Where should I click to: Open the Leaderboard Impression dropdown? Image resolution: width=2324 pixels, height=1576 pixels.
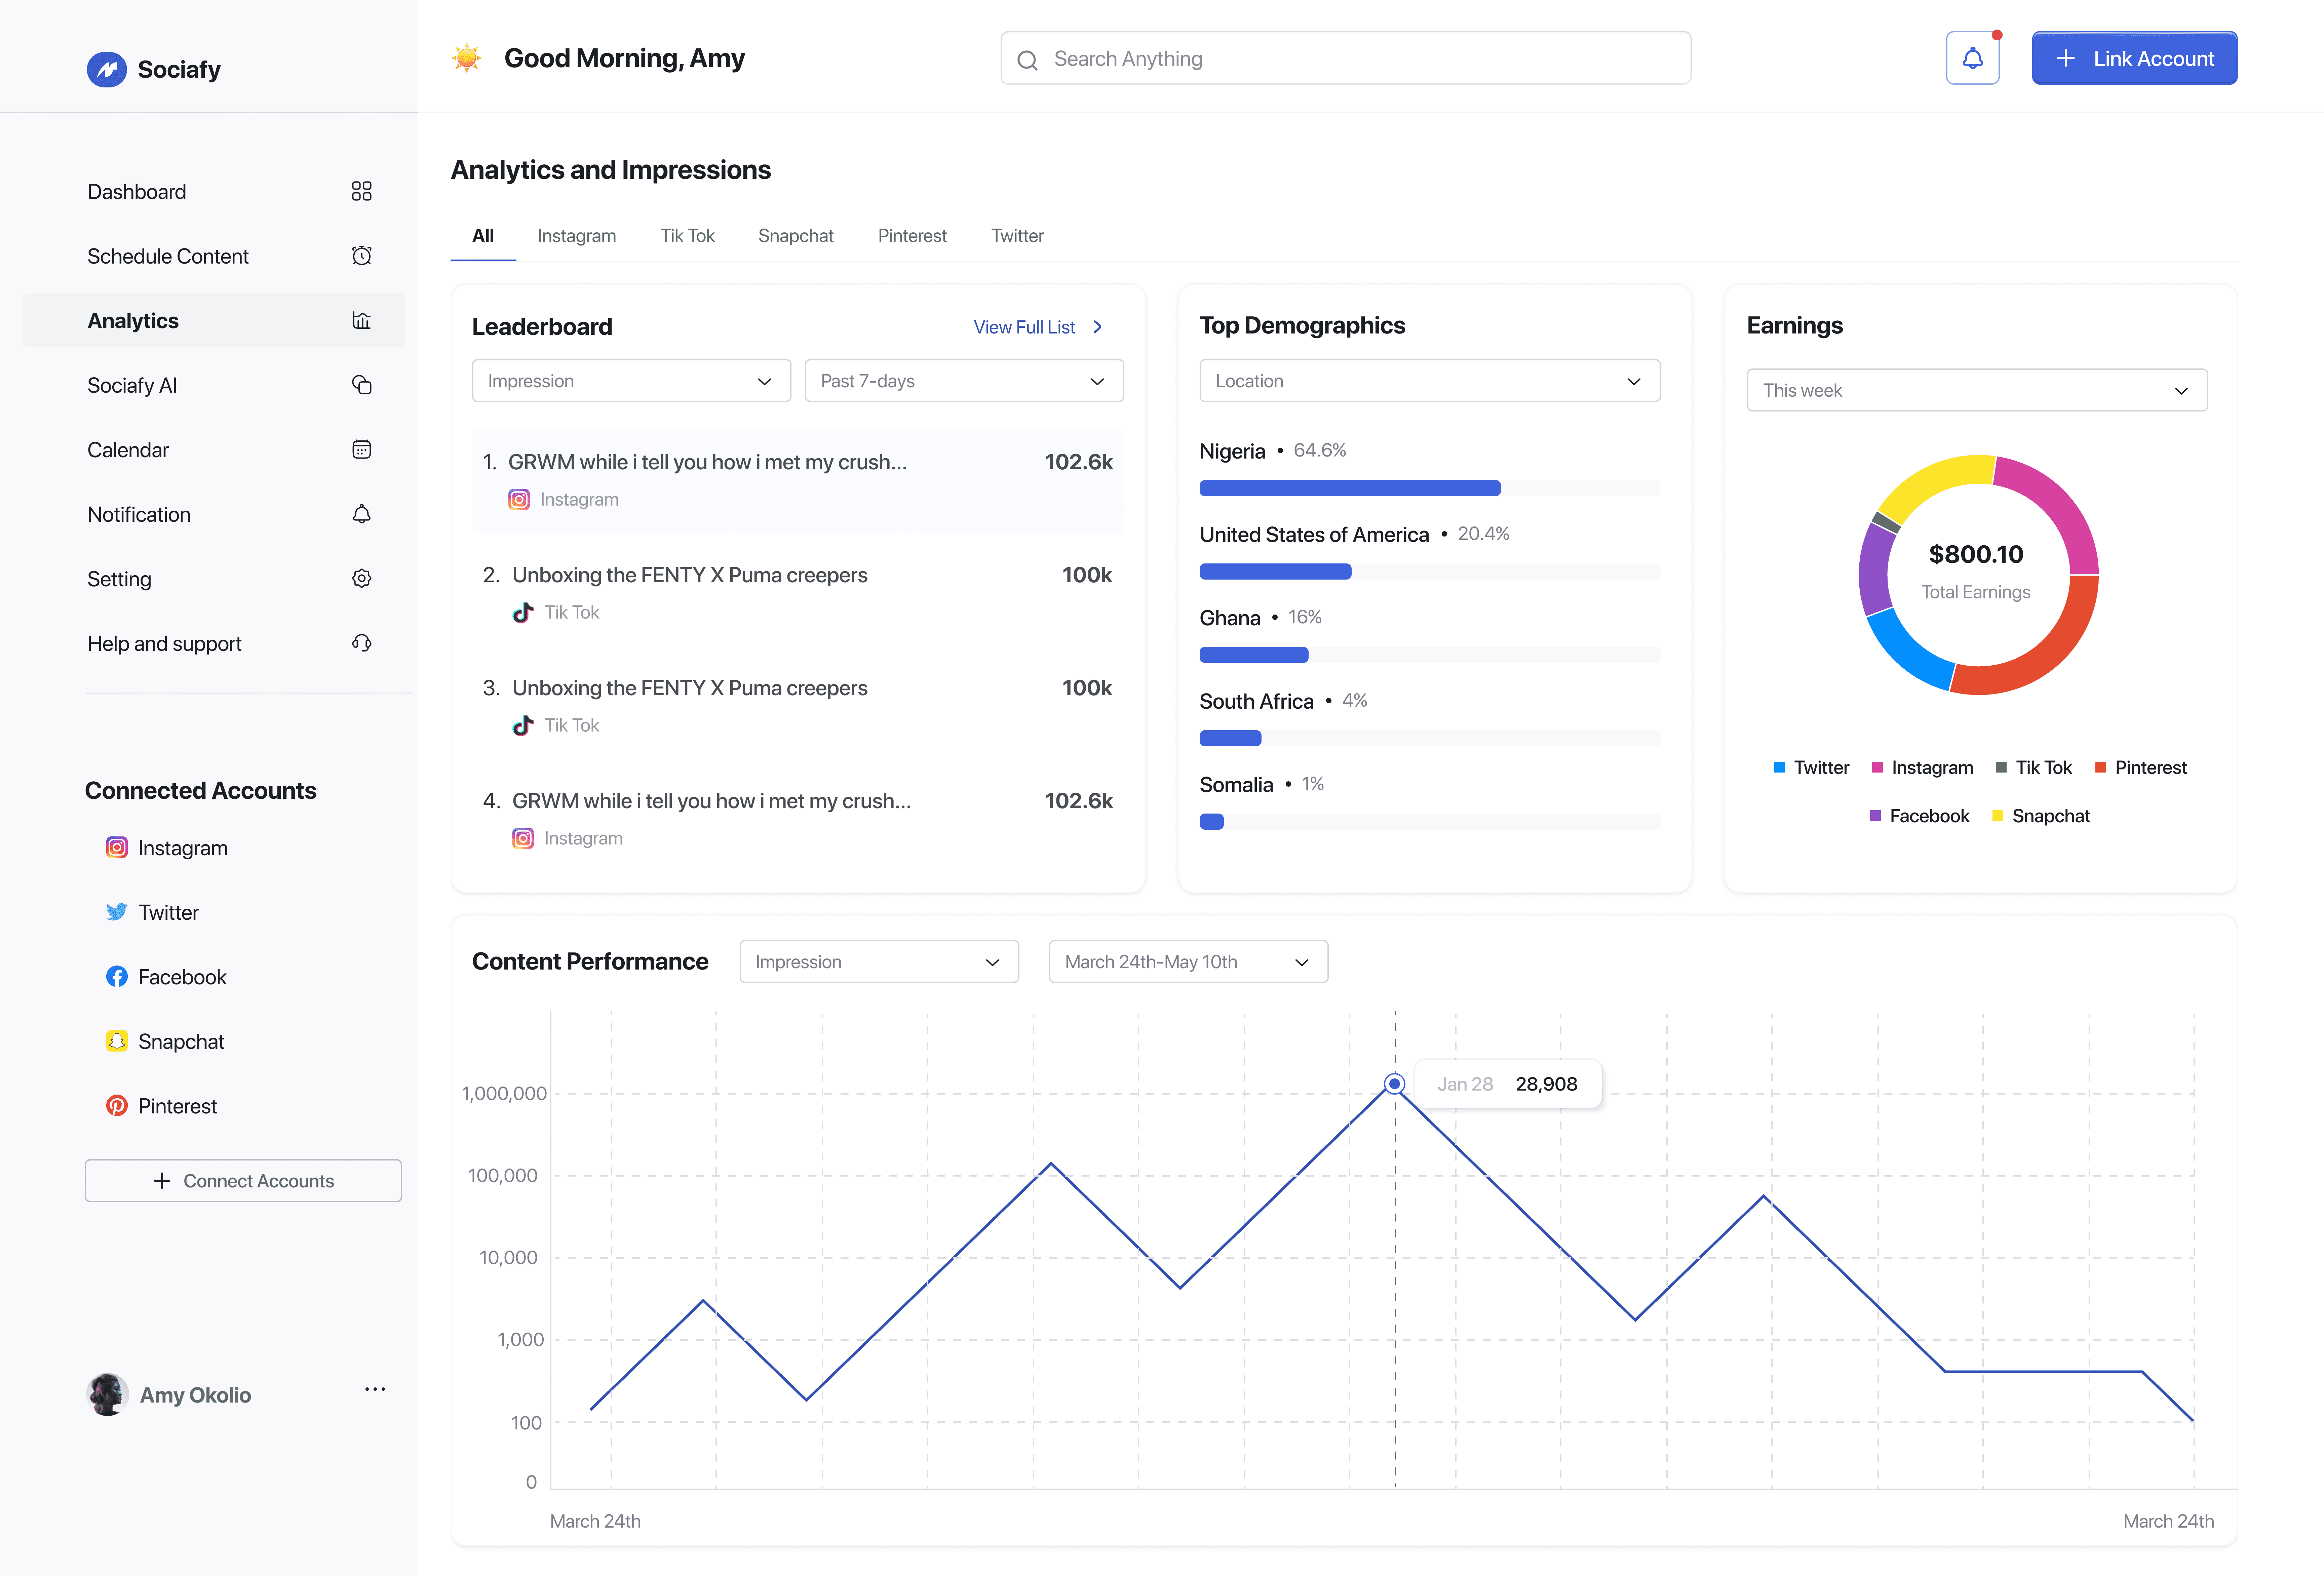click(x=631, y=381)
